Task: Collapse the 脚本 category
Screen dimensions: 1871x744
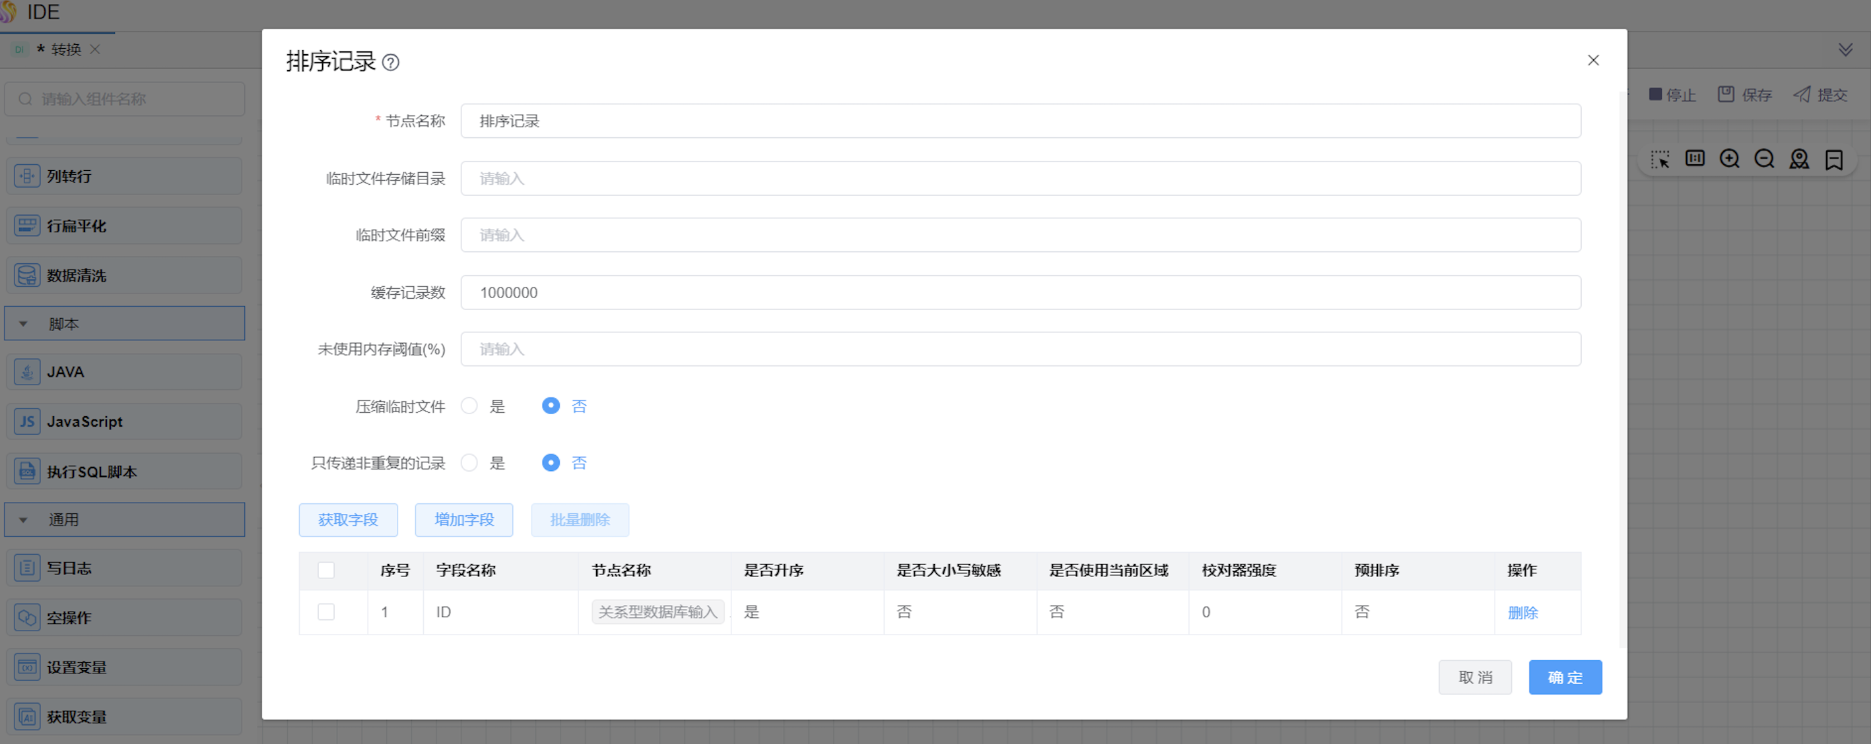Action: (23, 325)
